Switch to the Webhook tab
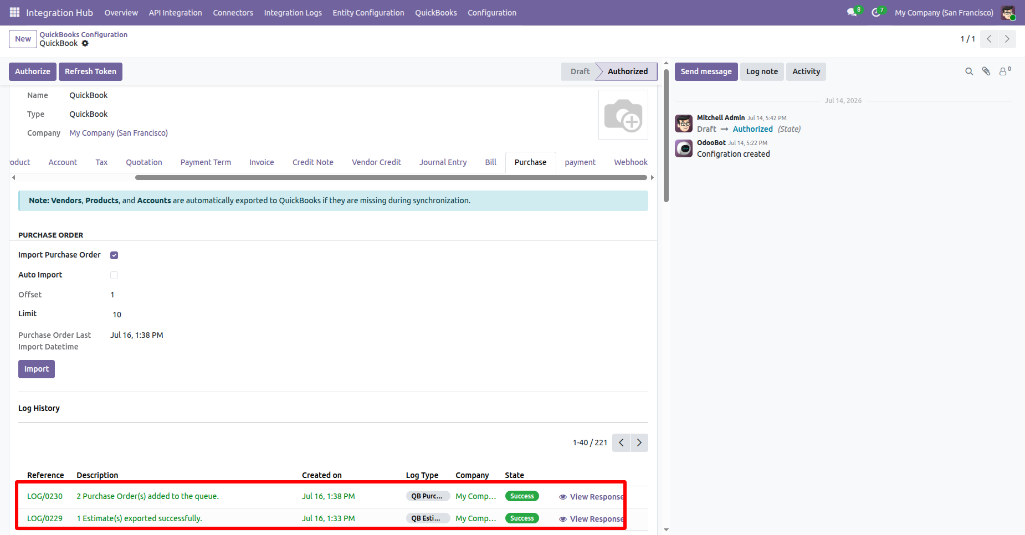The width and height of the screenshot is (1025, 535). click(x=631, y=162)
